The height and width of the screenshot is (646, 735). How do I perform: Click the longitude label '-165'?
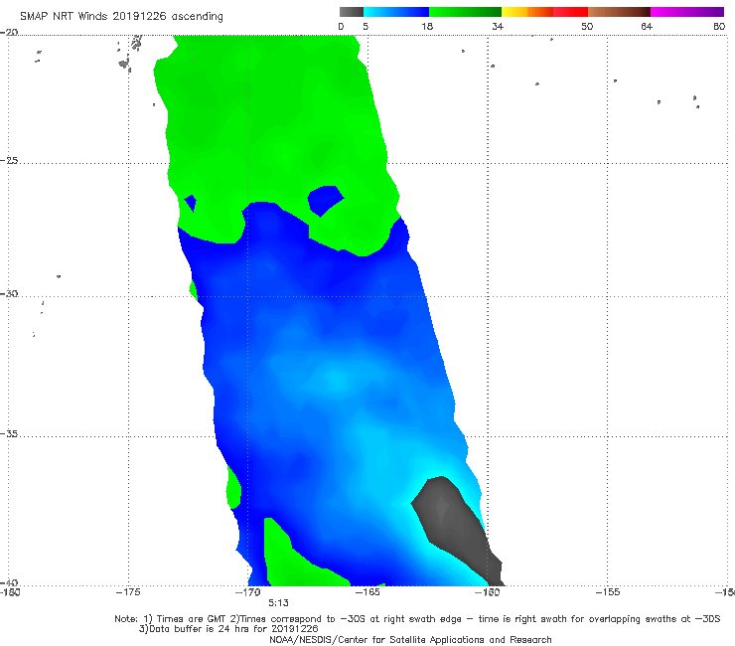(367, 592)
